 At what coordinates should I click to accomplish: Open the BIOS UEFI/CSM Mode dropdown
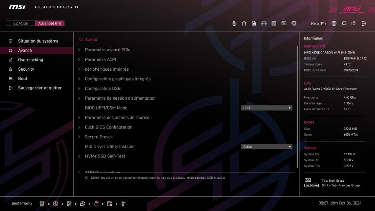pos(266,108)
